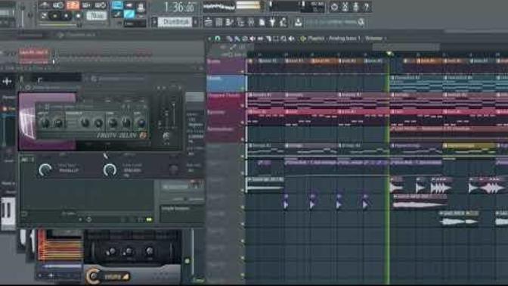Click the 1:36:00 time display
508x286 pixels.
click(x=178, y=7)
